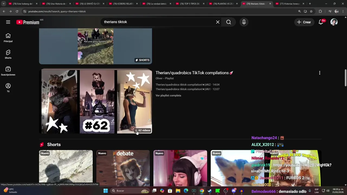Open the #62 playlist thumbnail
The image size is (347, 195).
pos(95,101)
